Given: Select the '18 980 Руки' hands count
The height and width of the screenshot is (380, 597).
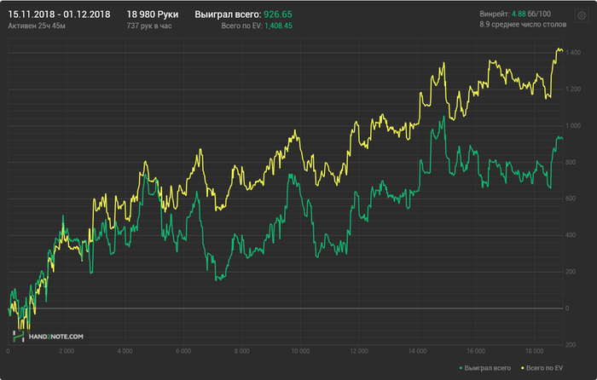Looking at the screenshot, I should pos(153,14).
